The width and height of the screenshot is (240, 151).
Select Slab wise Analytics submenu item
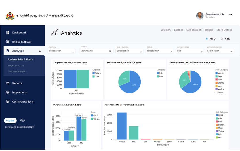17,71
